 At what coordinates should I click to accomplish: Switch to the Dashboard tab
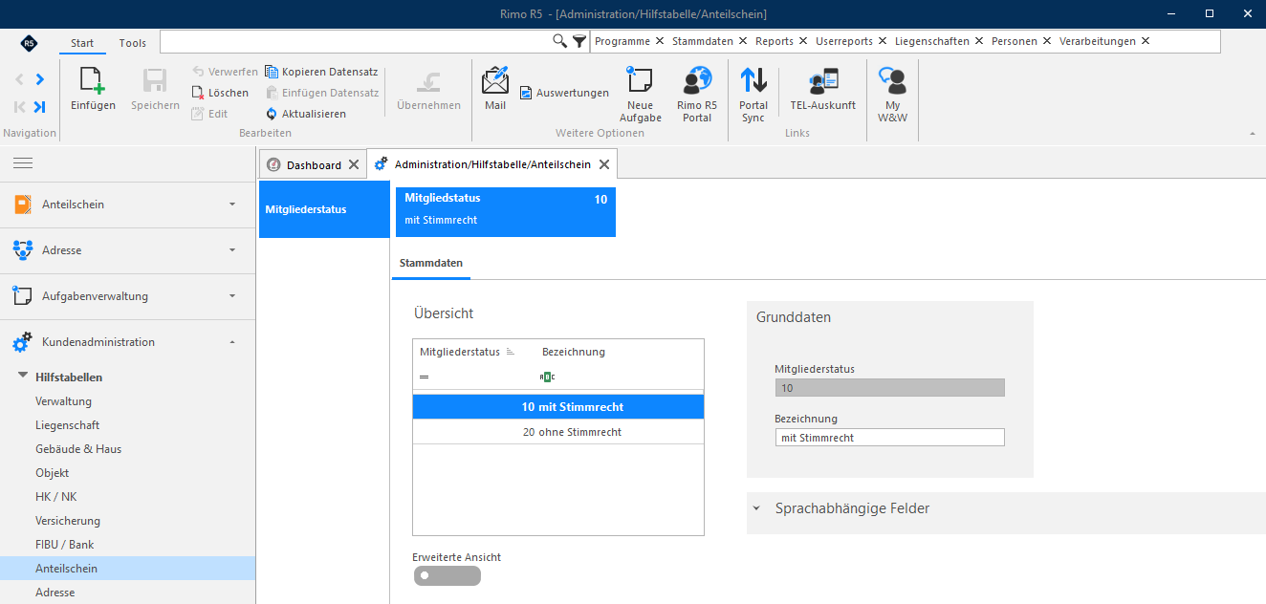[x=314, y=165]
